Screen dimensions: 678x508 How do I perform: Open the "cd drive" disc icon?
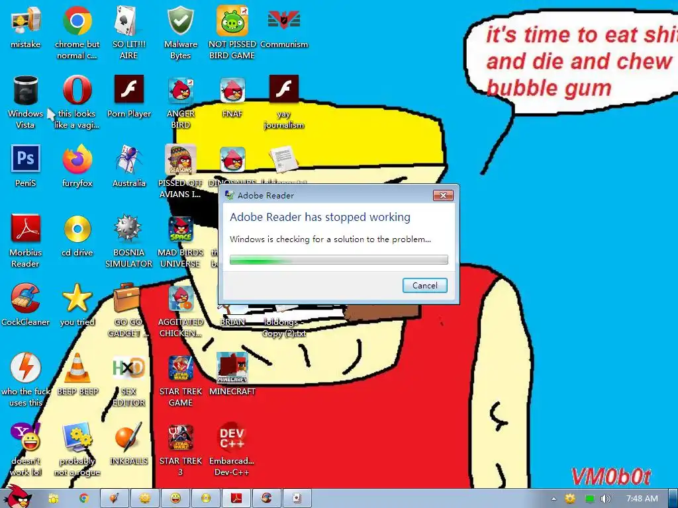(77, 236)
